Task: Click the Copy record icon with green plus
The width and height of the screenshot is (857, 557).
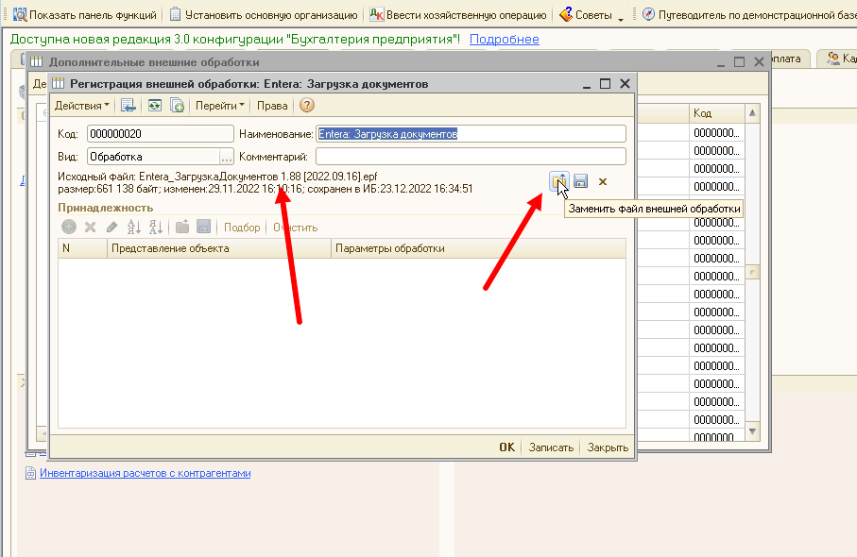Action: [177, 106]
